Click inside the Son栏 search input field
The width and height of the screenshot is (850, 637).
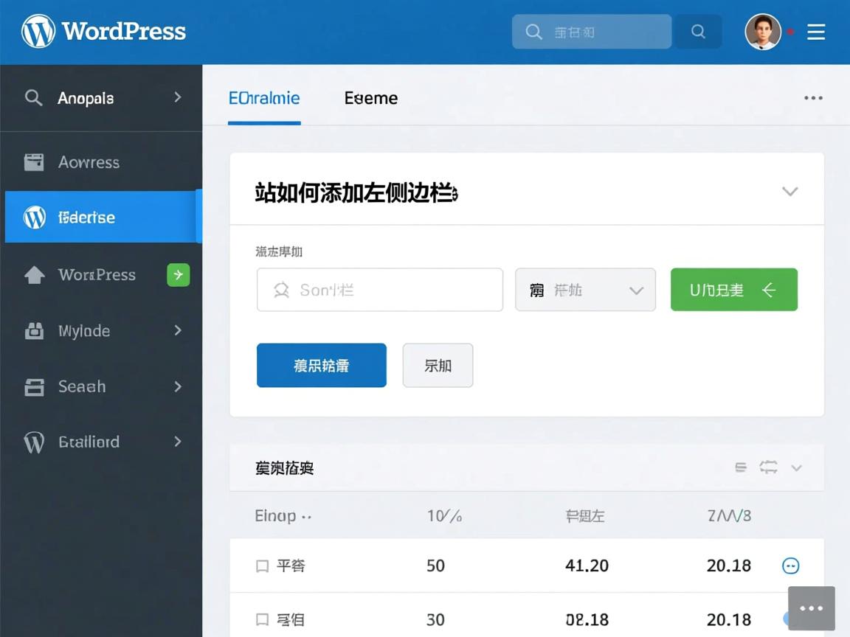[x=379, y=290]
